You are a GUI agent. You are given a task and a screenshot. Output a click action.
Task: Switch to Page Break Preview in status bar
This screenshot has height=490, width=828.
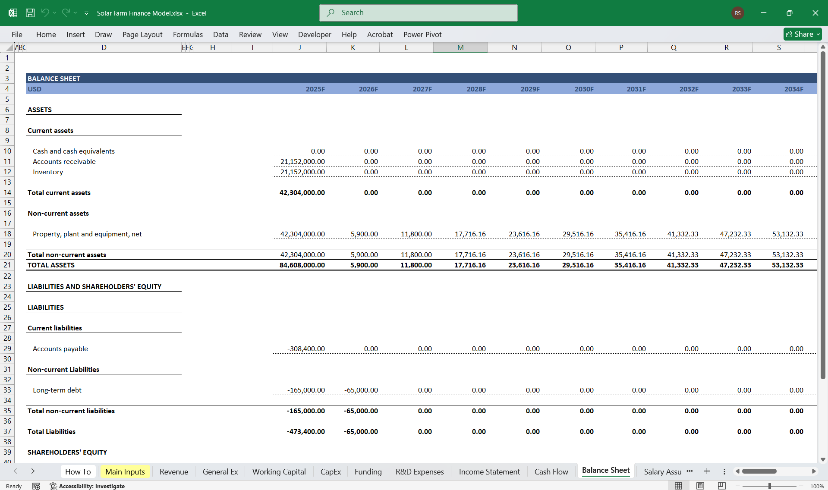pyautogui.click(x=722, y=486)
